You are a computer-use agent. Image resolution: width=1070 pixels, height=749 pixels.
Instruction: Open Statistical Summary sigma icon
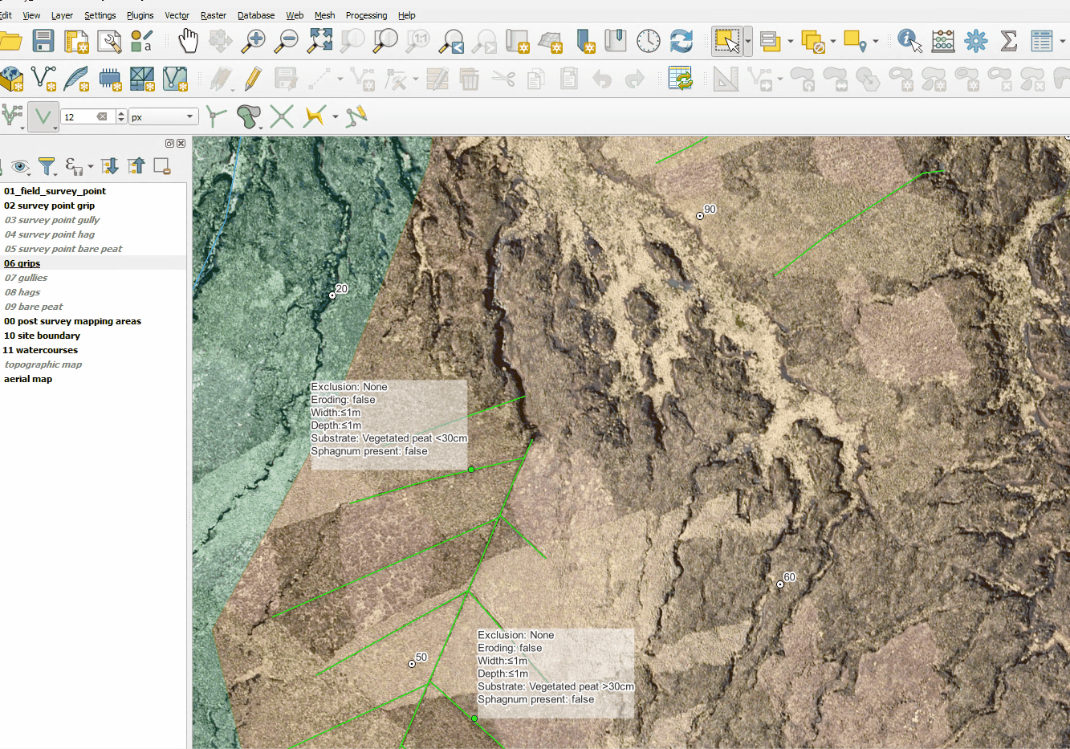pyautogui.click(x=1009, y=40)
